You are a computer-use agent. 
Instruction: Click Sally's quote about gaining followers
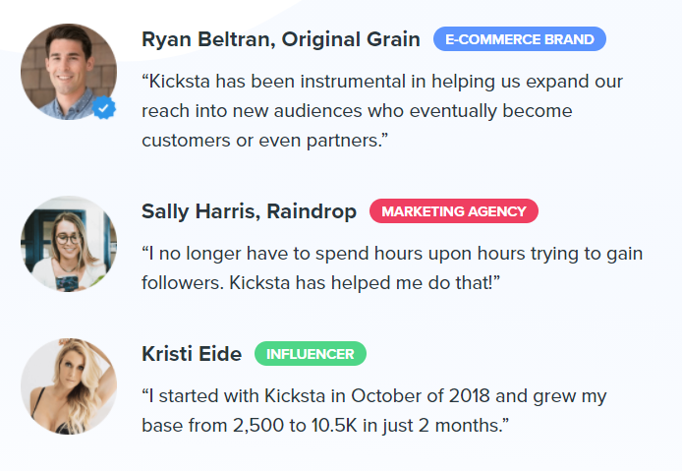coord(392,268)
